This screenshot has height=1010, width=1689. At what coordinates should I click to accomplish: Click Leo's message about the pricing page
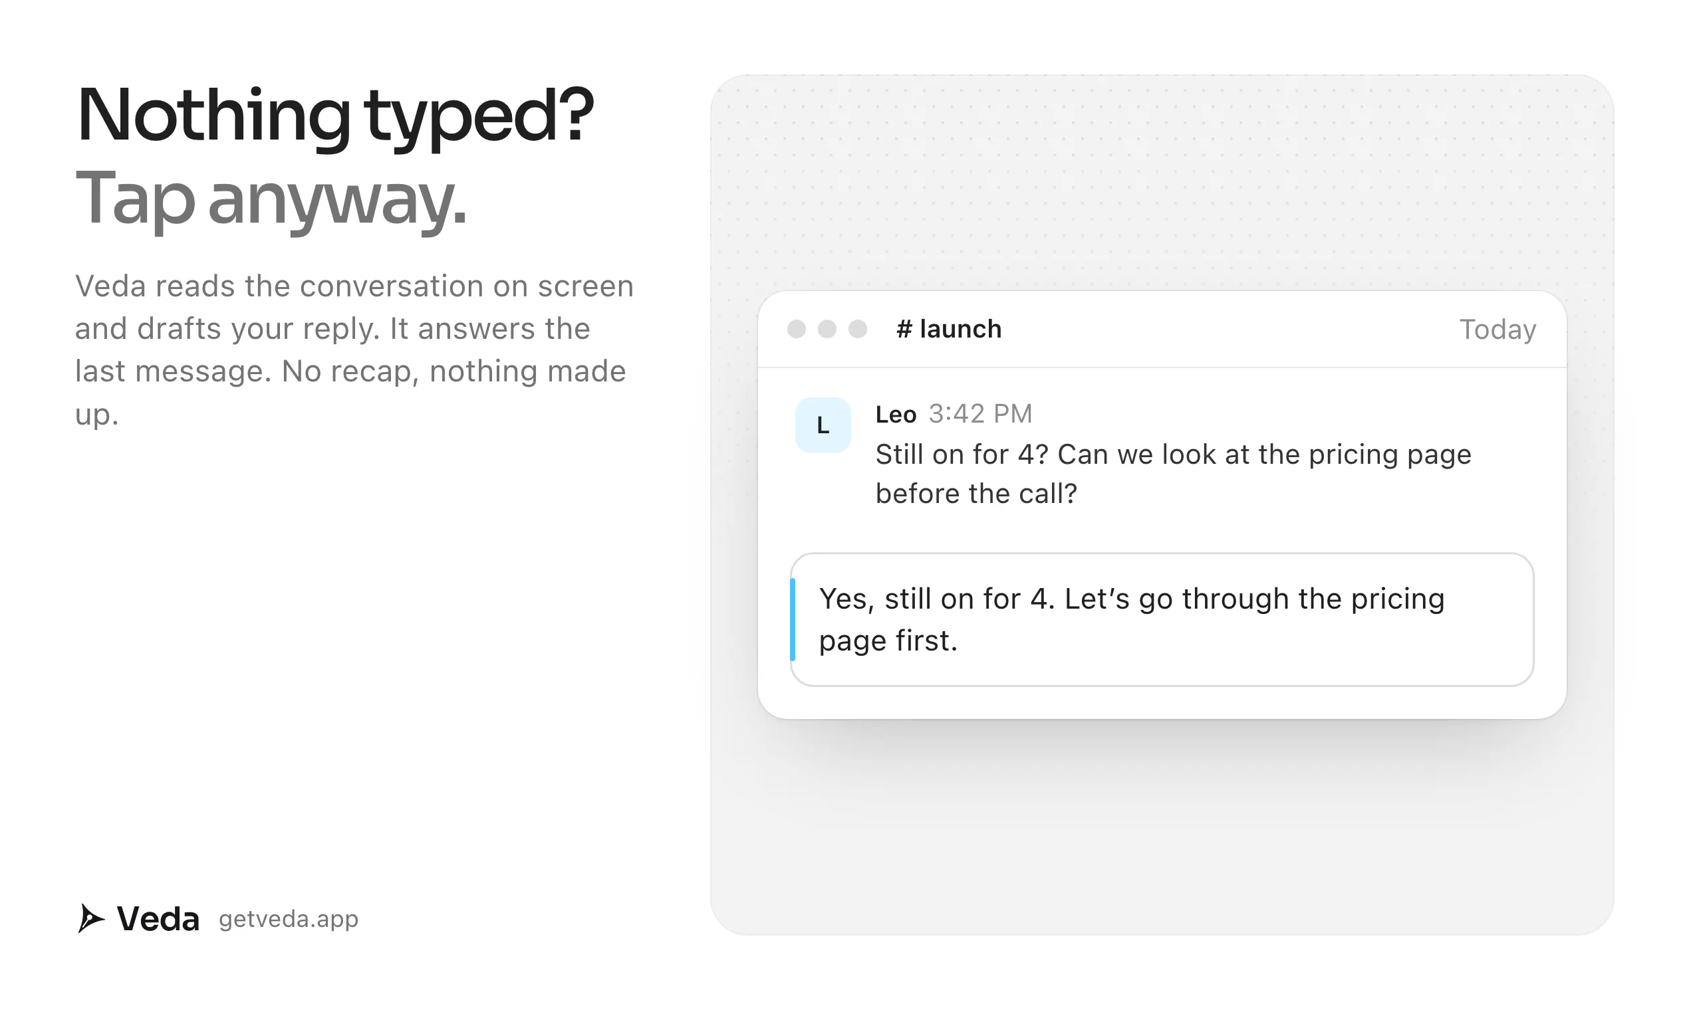click(1173, 474)
